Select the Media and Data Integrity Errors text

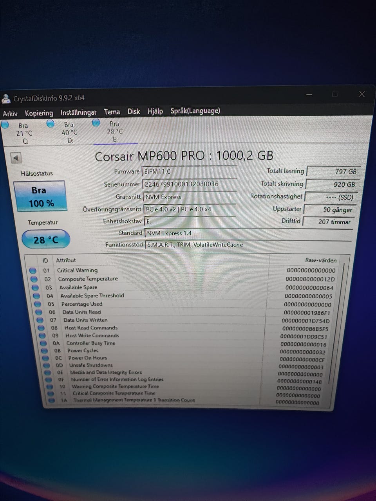point(106,372)
